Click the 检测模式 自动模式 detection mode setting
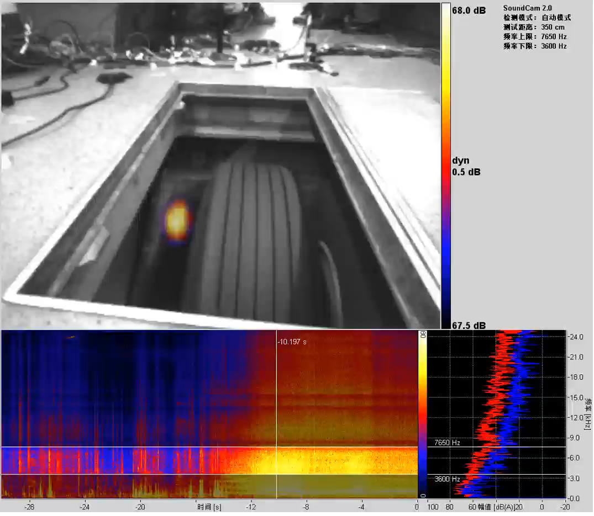The height and width of the screenshot is (516, 594). point(537,18)
